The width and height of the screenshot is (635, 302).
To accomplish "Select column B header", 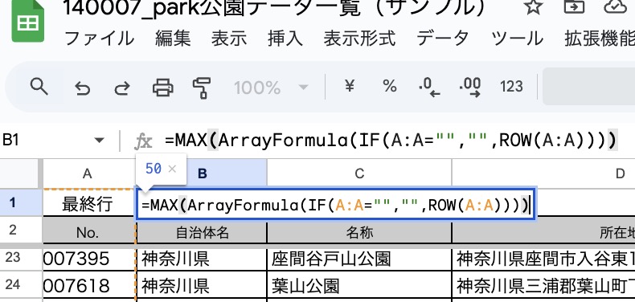I will tap(202, 173).
